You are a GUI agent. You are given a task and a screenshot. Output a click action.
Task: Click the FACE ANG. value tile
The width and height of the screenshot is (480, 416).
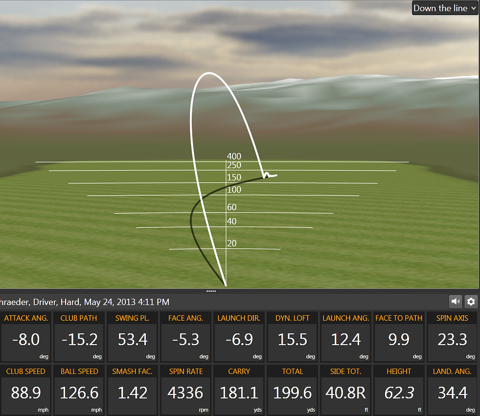[x=186, y=337]
